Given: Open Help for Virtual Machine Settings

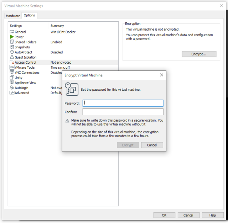Looking at the screenshot, I should pos(213,215).
